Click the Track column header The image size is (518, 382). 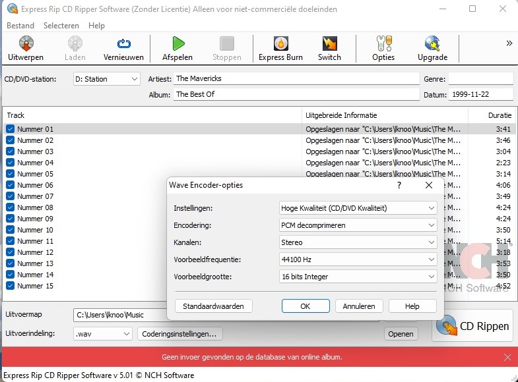(x=152, y=115)
